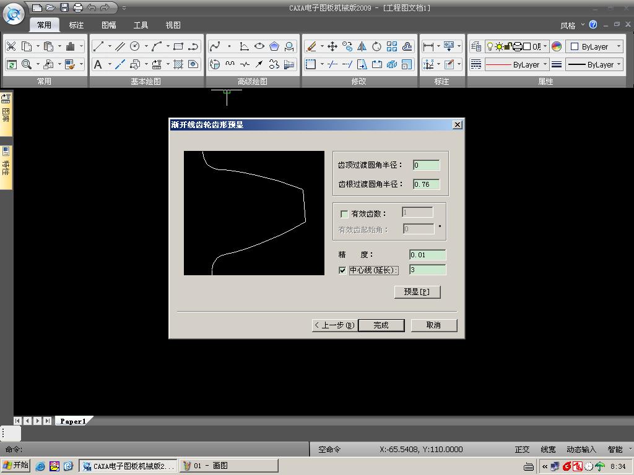
Task: Click the 完成 finish button
Action: coord(381,325)
